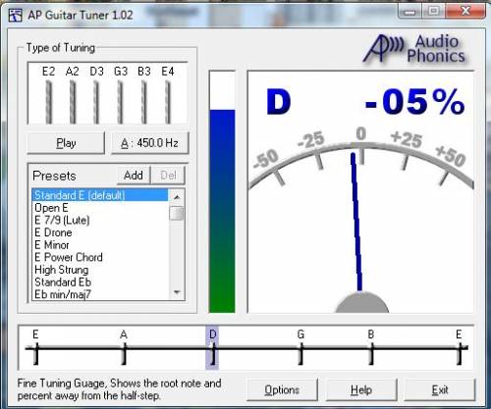Pluck the A2 string graphic
The width and height of the screenshot is (491, 409).
click(73, 102)
